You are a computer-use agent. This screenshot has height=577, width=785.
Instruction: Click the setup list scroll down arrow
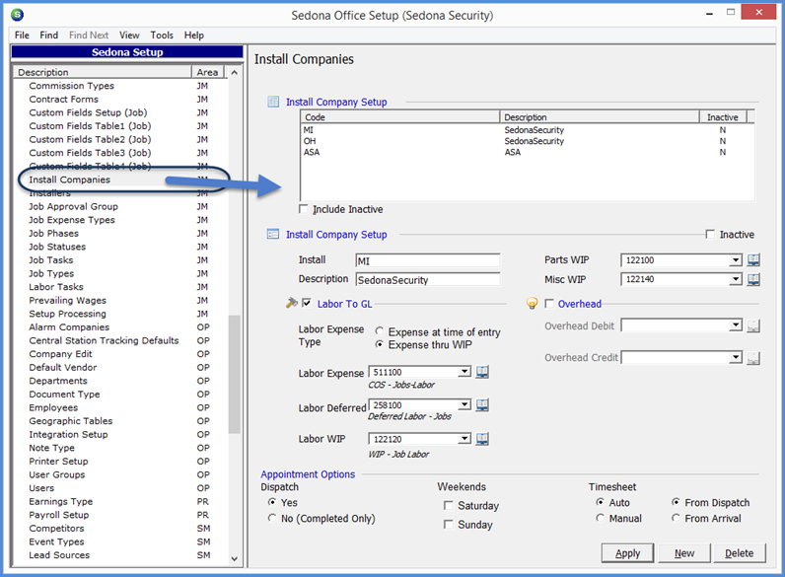pos(235,558)
